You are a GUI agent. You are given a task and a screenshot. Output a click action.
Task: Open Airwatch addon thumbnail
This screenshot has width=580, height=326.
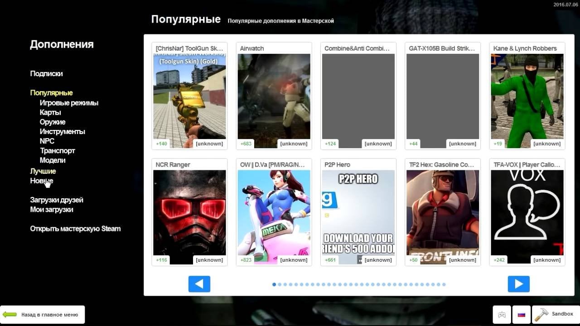pos(274,96)
